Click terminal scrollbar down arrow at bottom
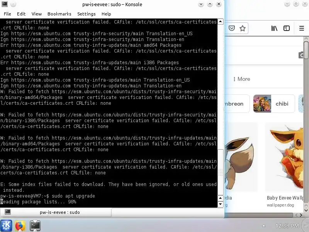 click(x=220, y=204)
